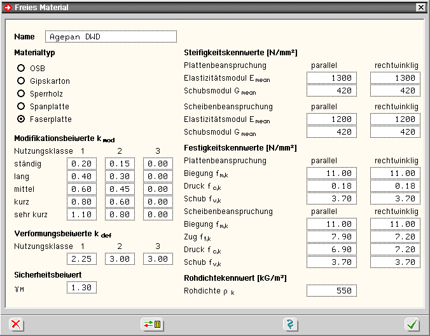Edit Scheiben Druck rechtwinklig value 7.20

click(x=395, y=250)
